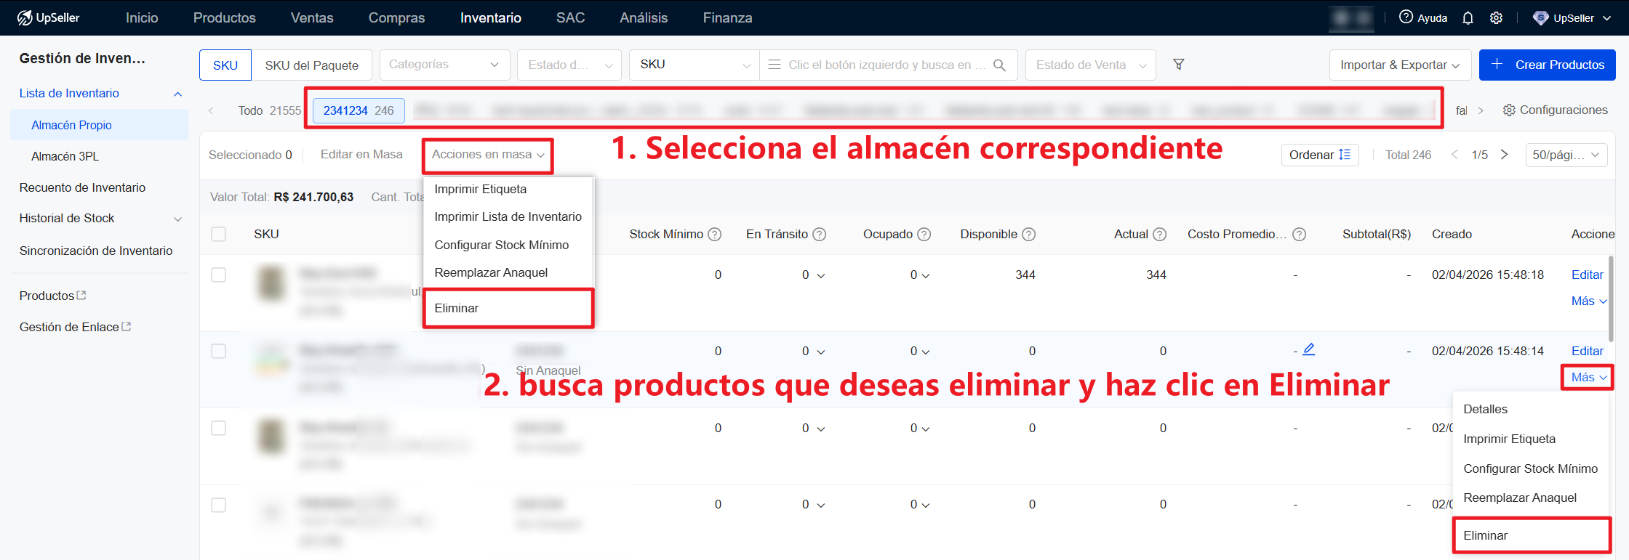Expand En Tránsito value in first row
The image size is (1629, 560).
[x=821, y=276]
